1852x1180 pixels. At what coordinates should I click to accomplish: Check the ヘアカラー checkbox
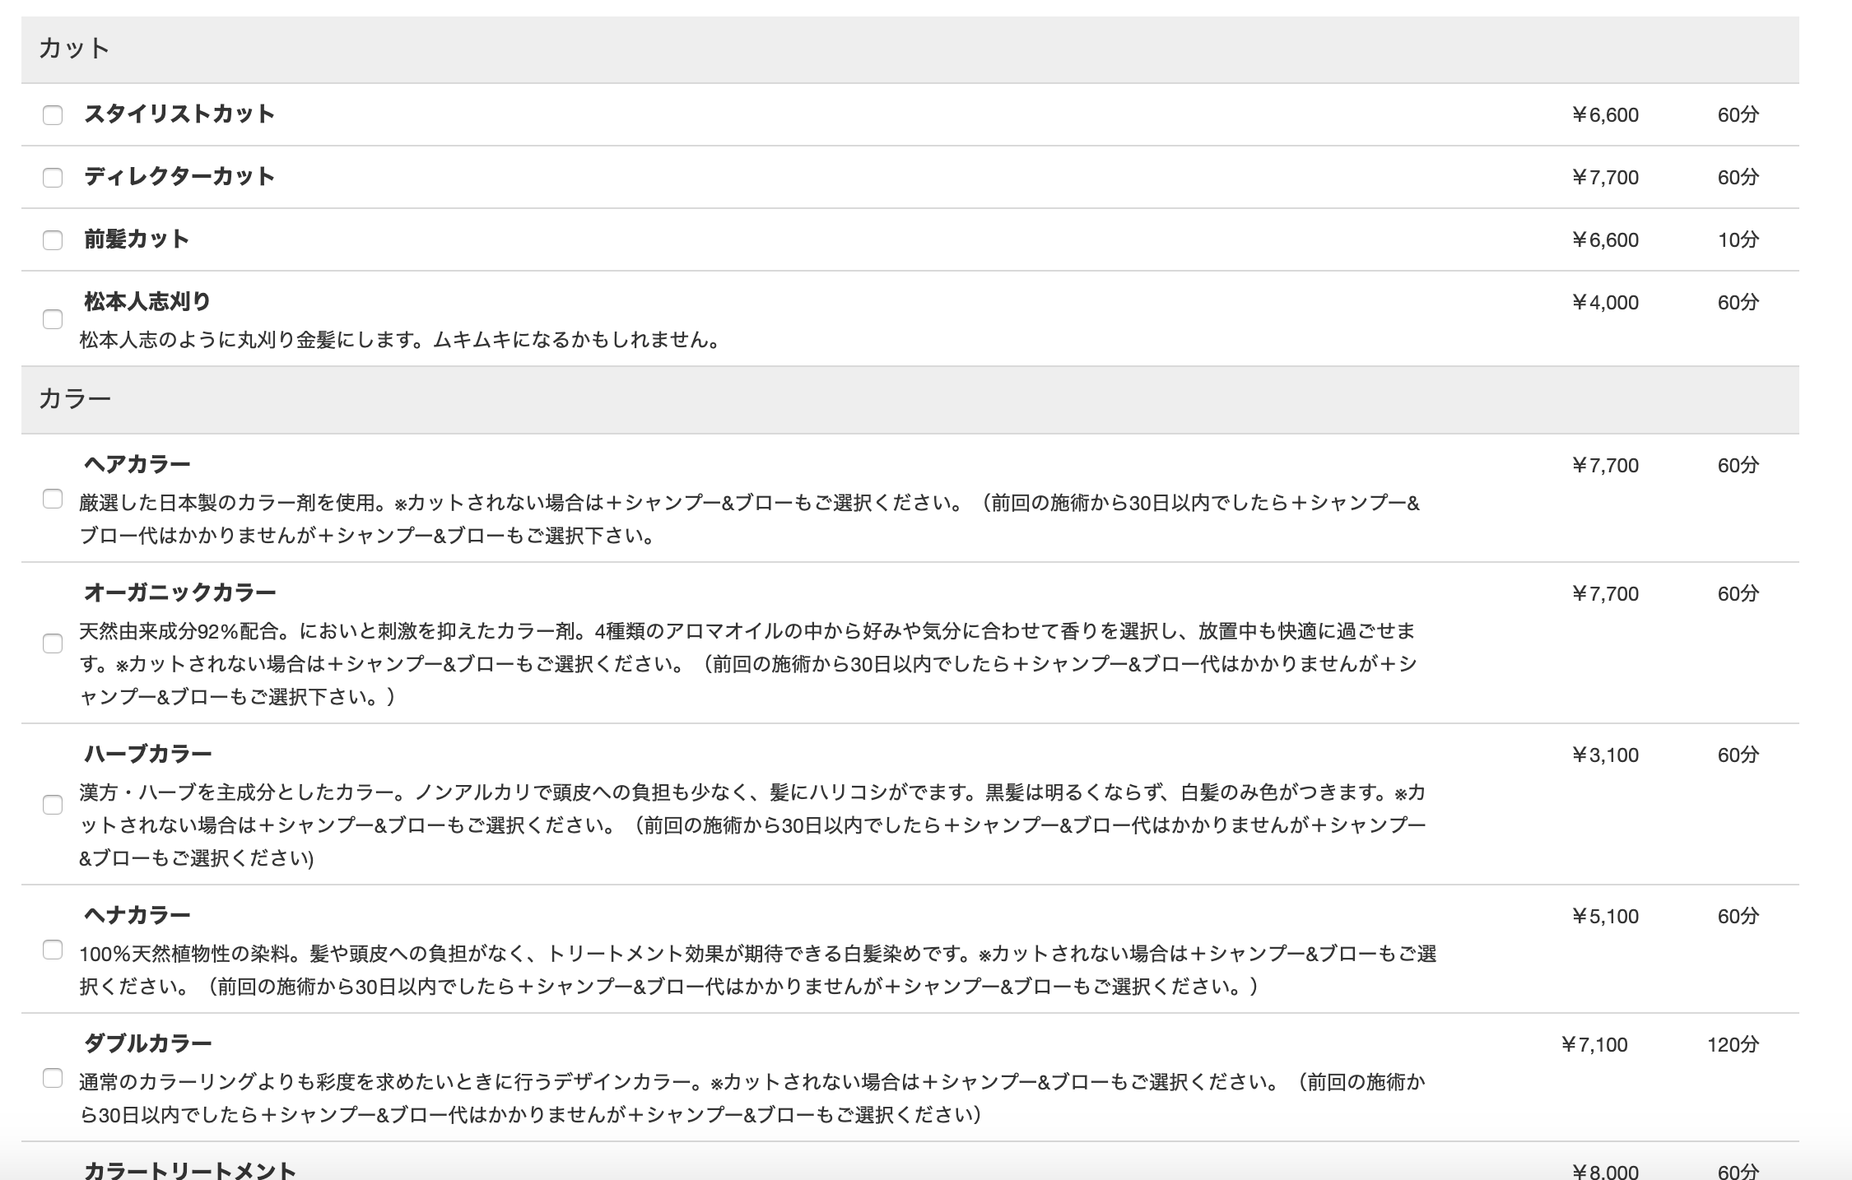coord(53,498)
